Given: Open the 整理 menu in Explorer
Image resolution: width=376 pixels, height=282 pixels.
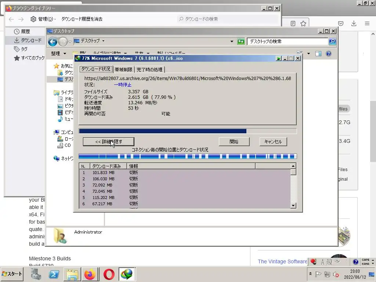Looking at the screenshot, I should [58, 54].
